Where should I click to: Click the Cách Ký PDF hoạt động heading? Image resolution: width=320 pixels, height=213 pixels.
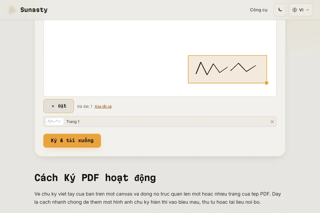95,178
